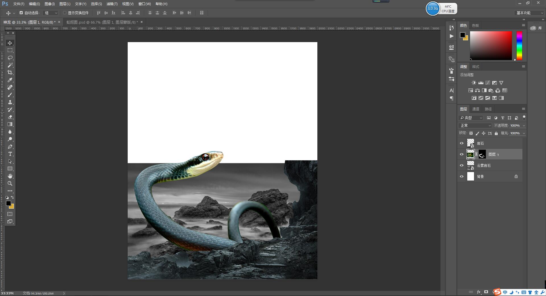This screenshot has width=546, height=296.
Task: Select the Magic Wand tool
Action: coord(10,65)
